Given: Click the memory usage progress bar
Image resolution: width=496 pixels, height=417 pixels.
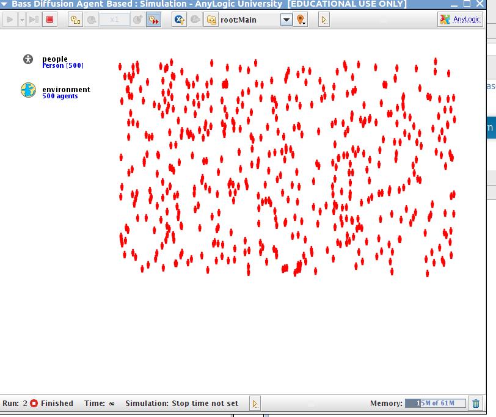Looking at the screenshot, I should (436, 403).
